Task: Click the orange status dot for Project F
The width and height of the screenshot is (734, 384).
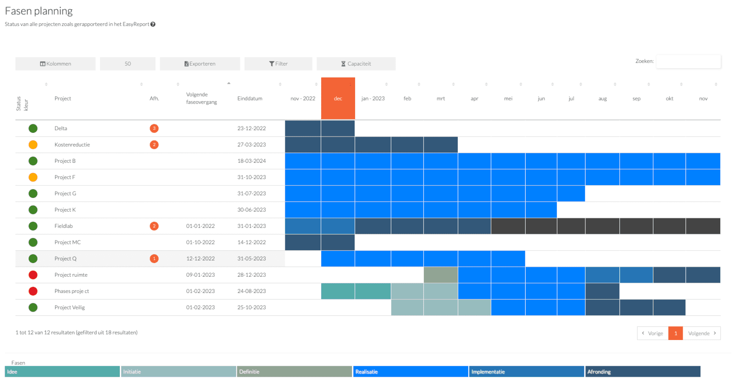Action: click(33, 177)
